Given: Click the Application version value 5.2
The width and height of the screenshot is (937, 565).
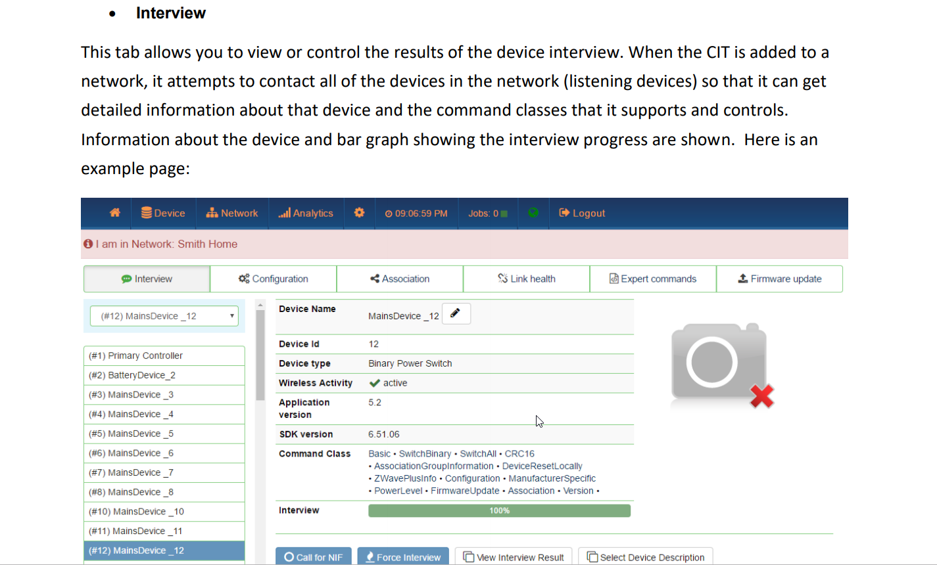Looking at the screenshot, I should tap(375, 403).
